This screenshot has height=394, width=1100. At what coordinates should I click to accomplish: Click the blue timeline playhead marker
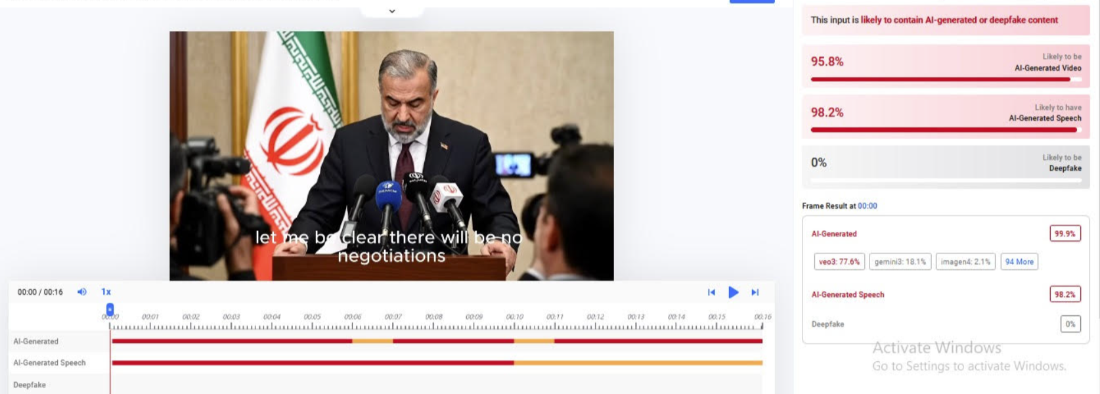(x=110, y=309)
